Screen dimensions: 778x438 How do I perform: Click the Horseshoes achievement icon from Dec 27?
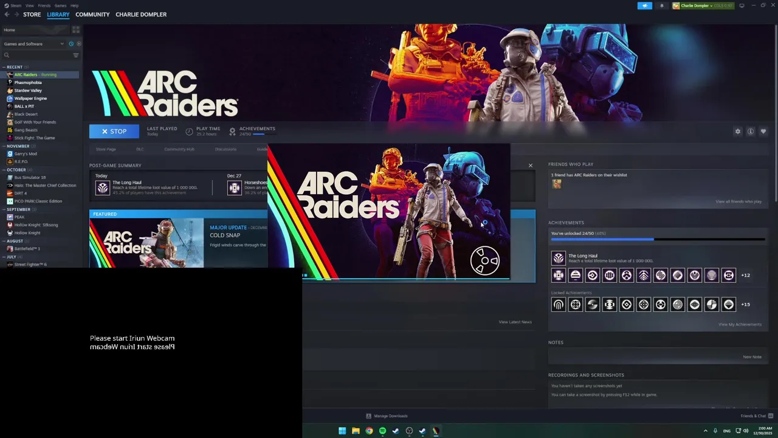(x=235, y=188)
